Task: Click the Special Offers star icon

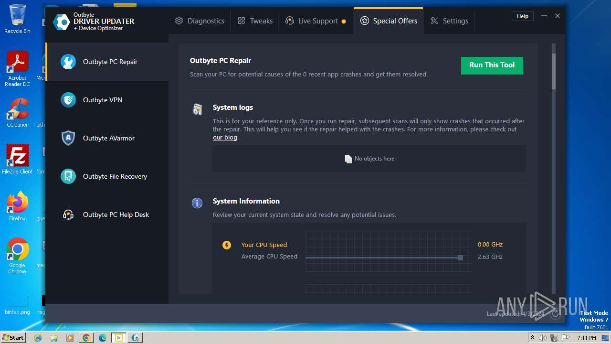Action: coord(365,21)
